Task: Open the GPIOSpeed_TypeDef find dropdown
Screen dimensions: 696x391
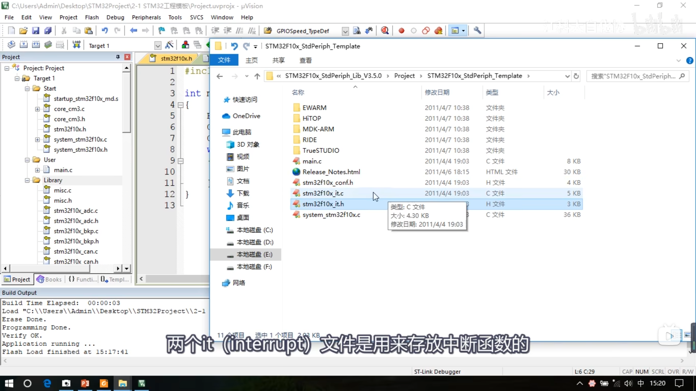Action: coord(345,31)
